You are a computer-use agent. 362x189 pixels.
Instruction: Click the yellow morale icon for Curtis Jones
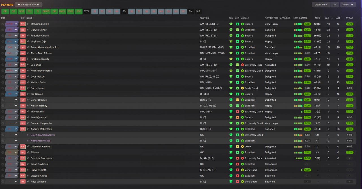pos(242,88)
